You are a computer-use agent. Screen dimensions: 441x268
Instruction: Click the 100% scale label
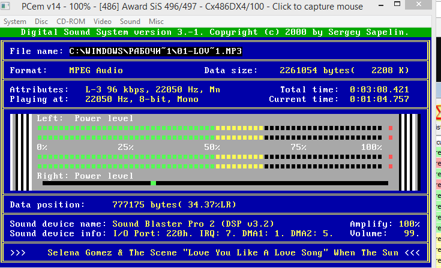tap(371, 147)
